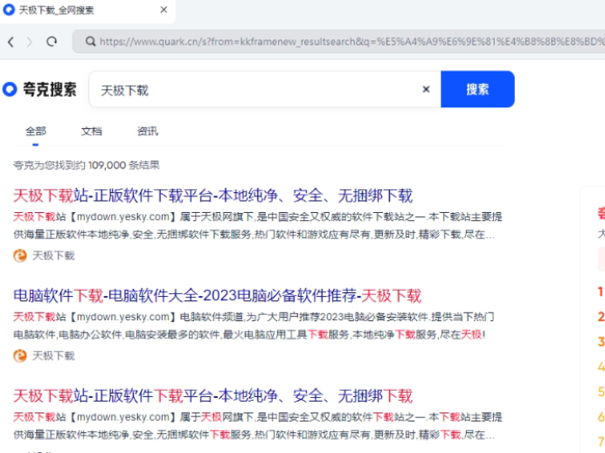Click the magnifier icon in the address bar
The width and height of the screenshot is (605, 453).
point(90,41)
